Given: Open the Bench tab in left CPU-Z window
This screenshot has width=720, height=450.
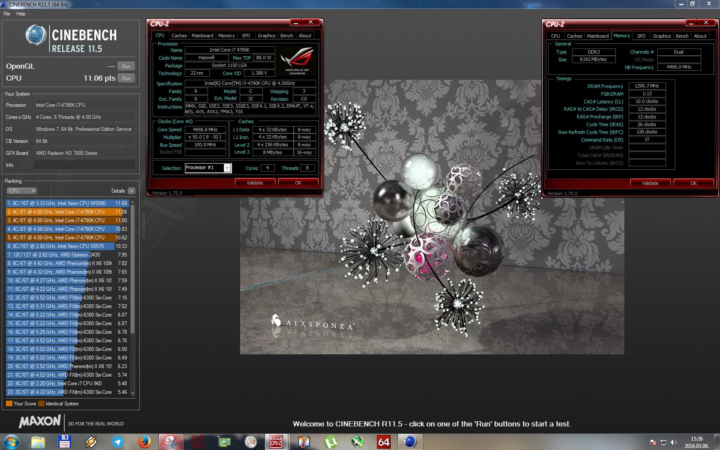Looking at the screenshot, I should (287, 36).
